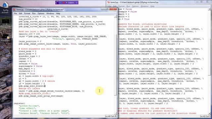Screen dimensions: 212x119
Task: Click the 'max_depth = 1' line in lomo.py
Action: coord(27,69)
